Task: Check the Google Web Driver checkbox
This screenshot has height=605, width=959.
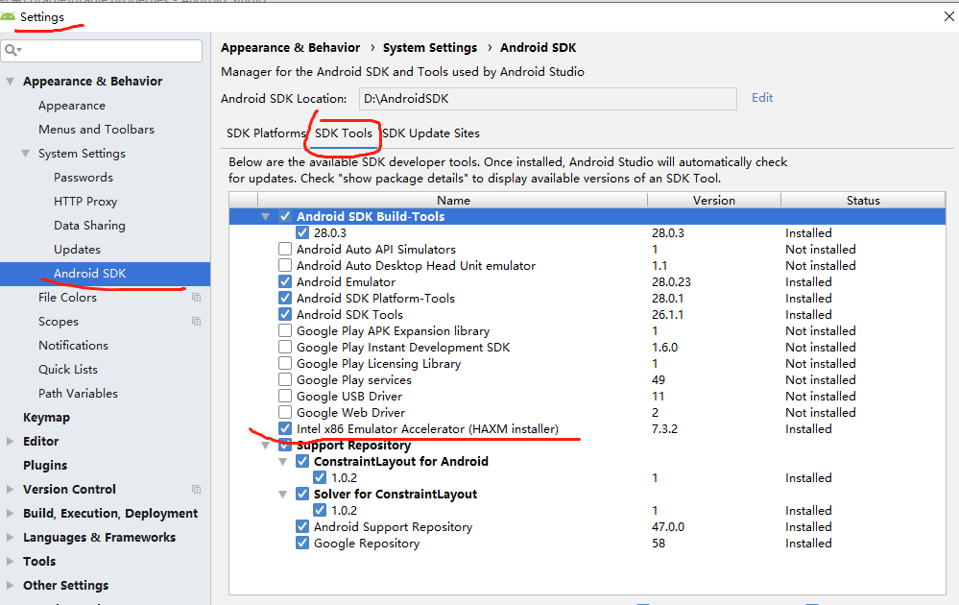Action: pos(285,412)
